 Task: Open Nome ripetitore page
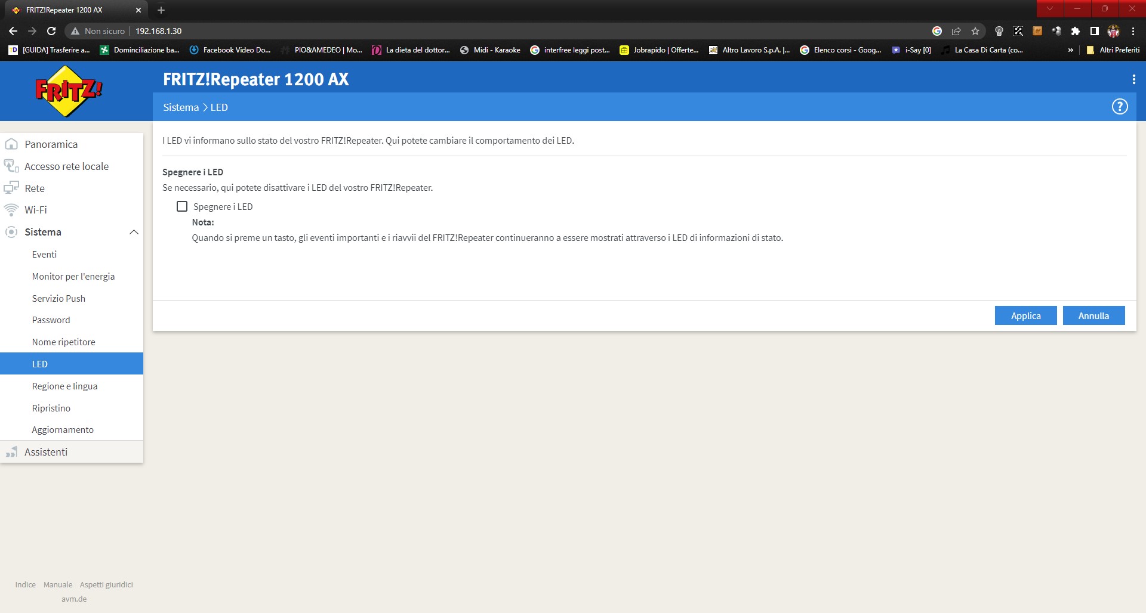pos(63,342)
